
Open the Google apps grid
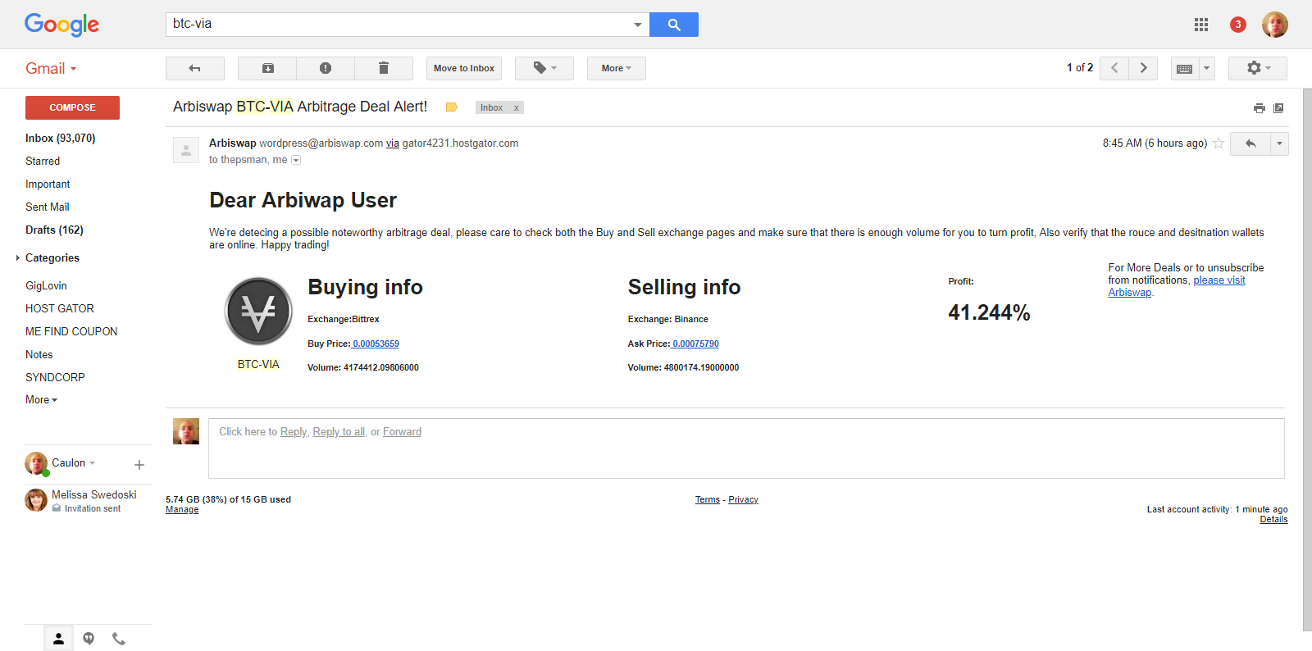1201,25
